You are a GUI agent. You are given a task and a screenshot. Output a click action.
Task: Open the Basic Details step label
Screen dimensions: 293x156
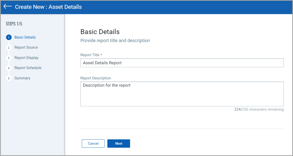tap(25, 37)
